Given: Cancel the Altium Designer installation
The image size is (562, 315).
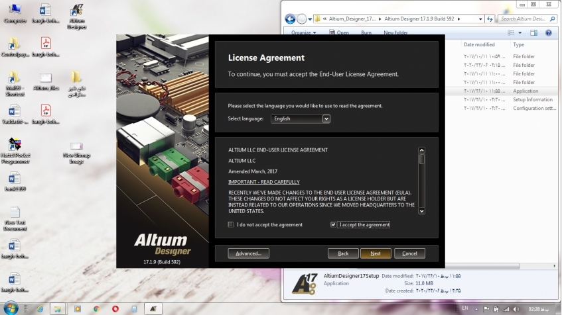Looking at the screenshot, I should pyautogui.click(x=409, y=253).
